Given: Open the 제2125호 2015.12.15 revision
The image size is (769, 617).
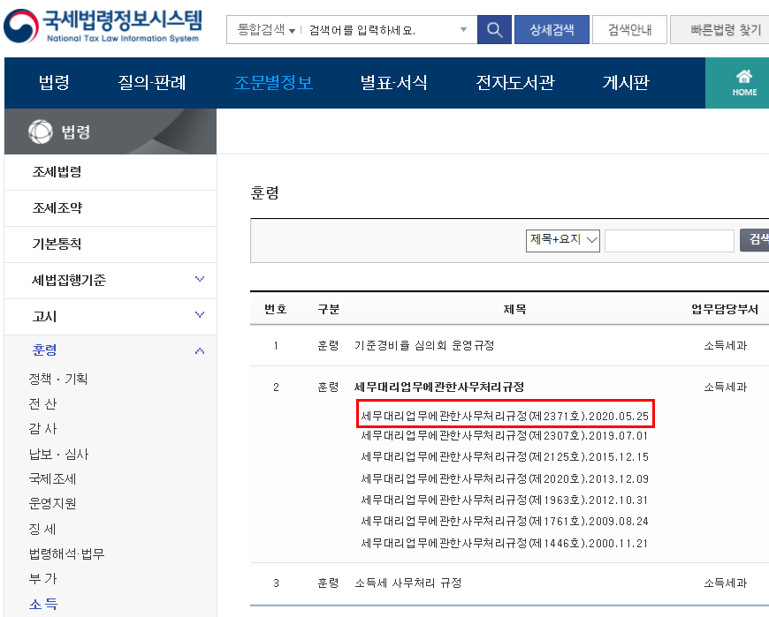Looking at the screenshot, I should click(x=505, y=457).
